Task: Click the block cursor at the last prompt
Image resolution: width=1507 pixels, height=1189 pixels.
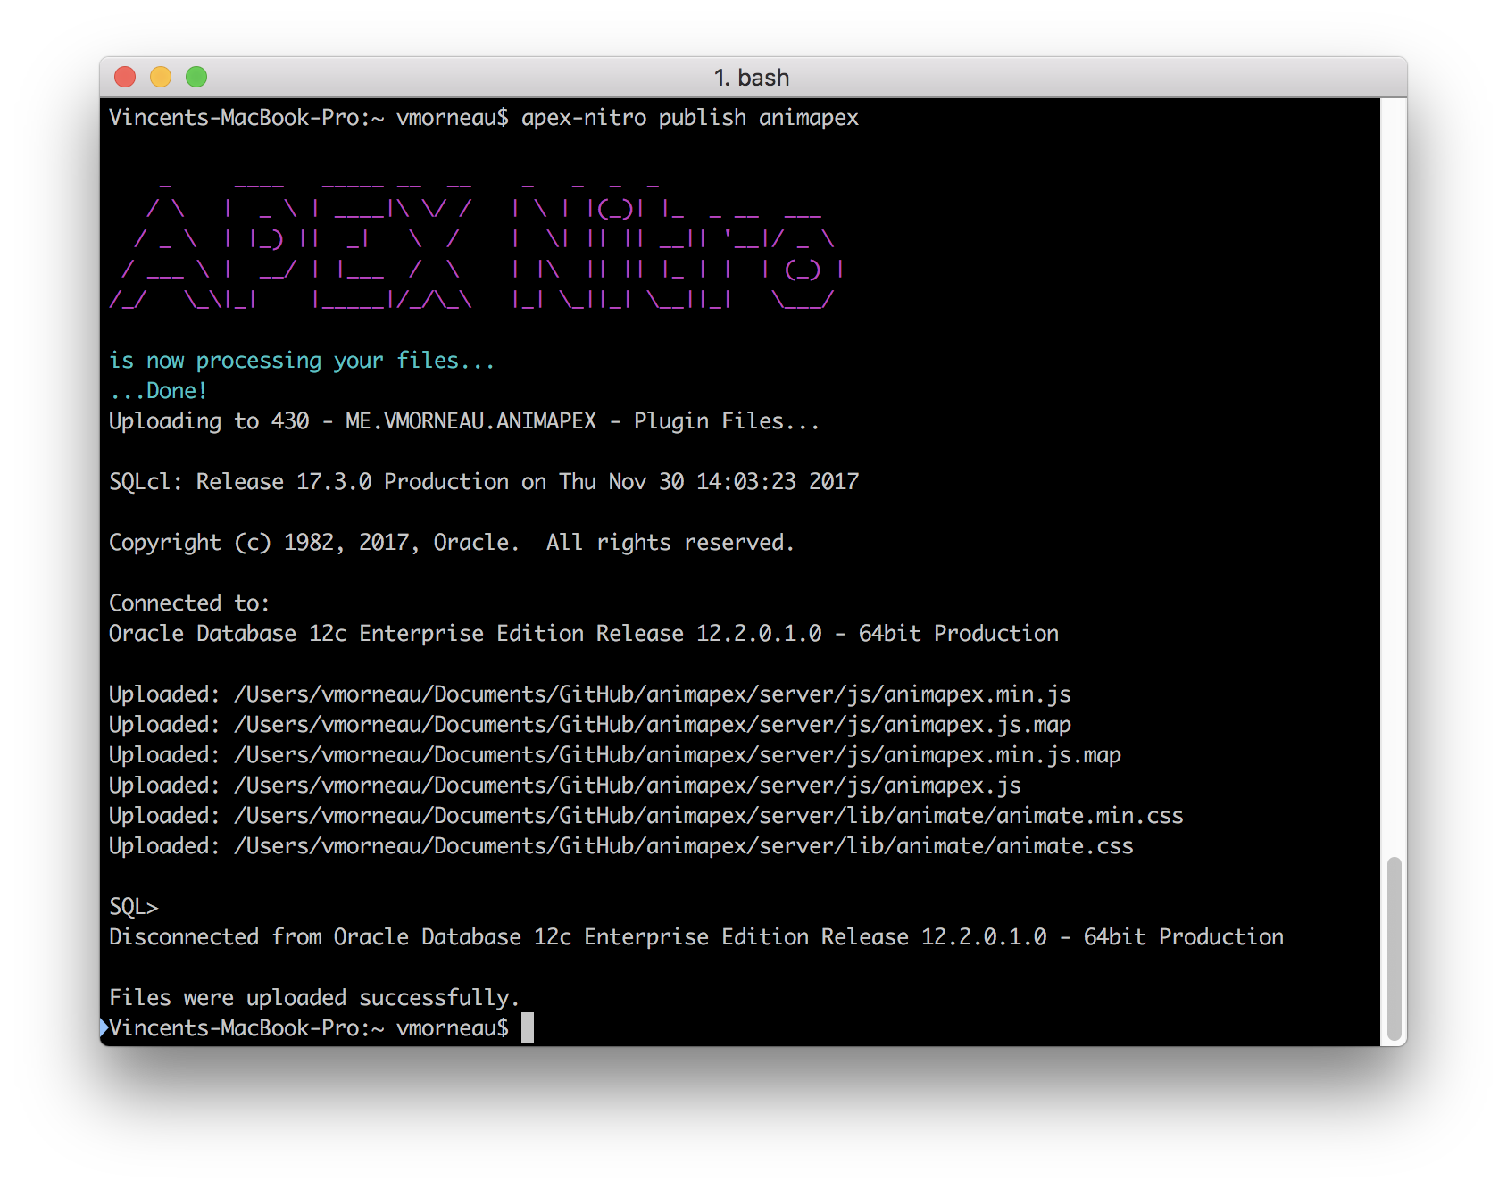Action: click(x=528, y=1027)
